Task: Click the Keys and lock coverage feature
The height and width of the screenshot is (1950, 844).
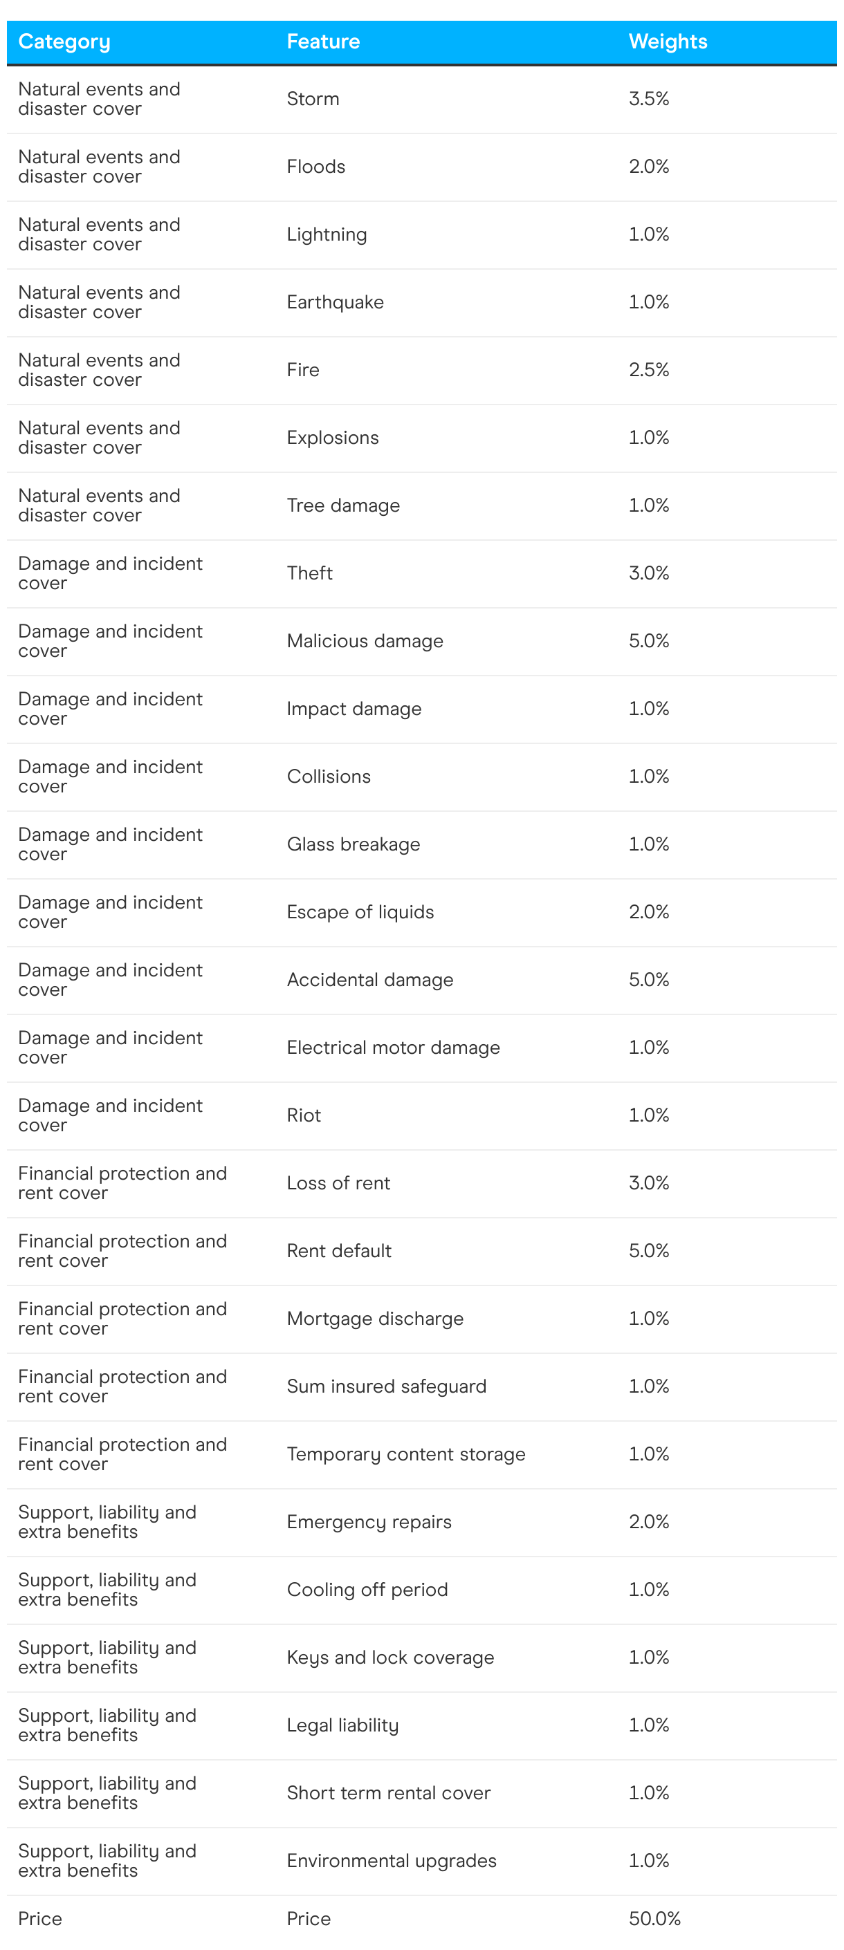Action: [390, 1657]
